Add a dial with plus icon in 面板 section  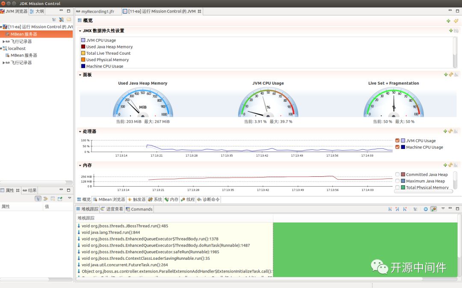tap(446, 75)
